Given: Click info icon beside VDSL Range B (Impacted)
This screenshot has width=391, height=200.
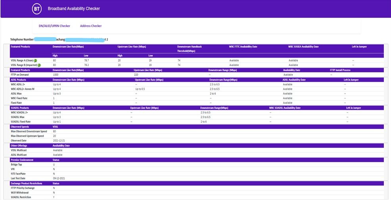Looking at the screenshot, I should click(x=39, y=65).
